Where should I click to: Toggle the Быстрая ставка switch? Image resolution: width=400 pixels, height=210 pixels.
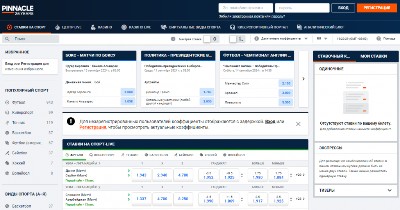pos(211,39)
